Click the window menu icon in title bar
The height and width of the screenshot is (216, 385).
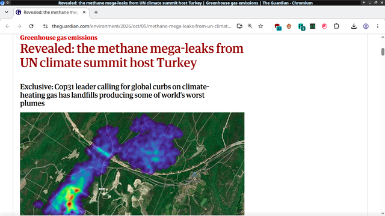2,2
